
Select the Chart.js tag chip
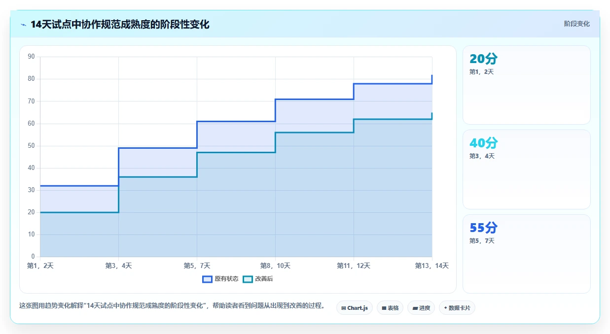pyautogui.click(x=355, y=308)
